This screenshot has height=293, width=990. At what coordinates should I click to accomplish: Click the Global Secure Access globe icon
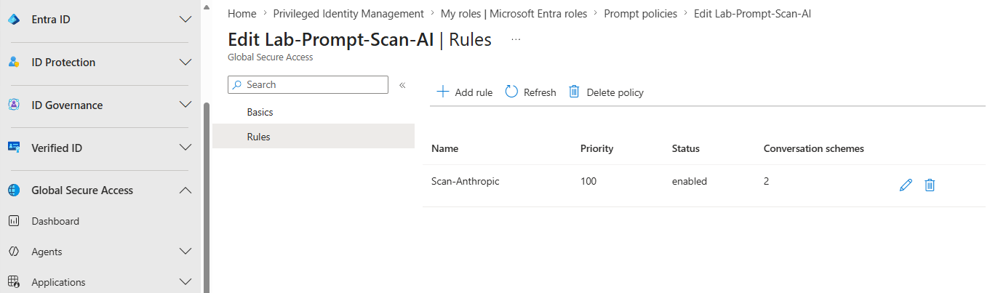(x=13, y=190)
